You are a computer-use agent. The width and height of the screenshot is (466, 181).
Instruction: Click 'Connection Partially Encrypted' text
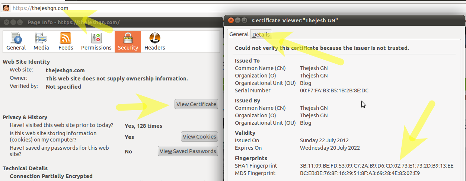point(51,176)
